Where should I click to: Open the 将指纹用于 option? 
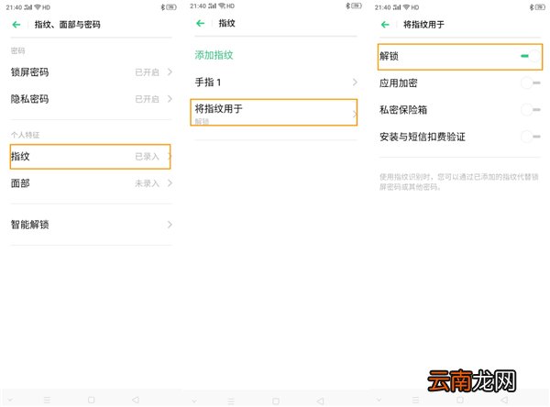click(273, 112)
